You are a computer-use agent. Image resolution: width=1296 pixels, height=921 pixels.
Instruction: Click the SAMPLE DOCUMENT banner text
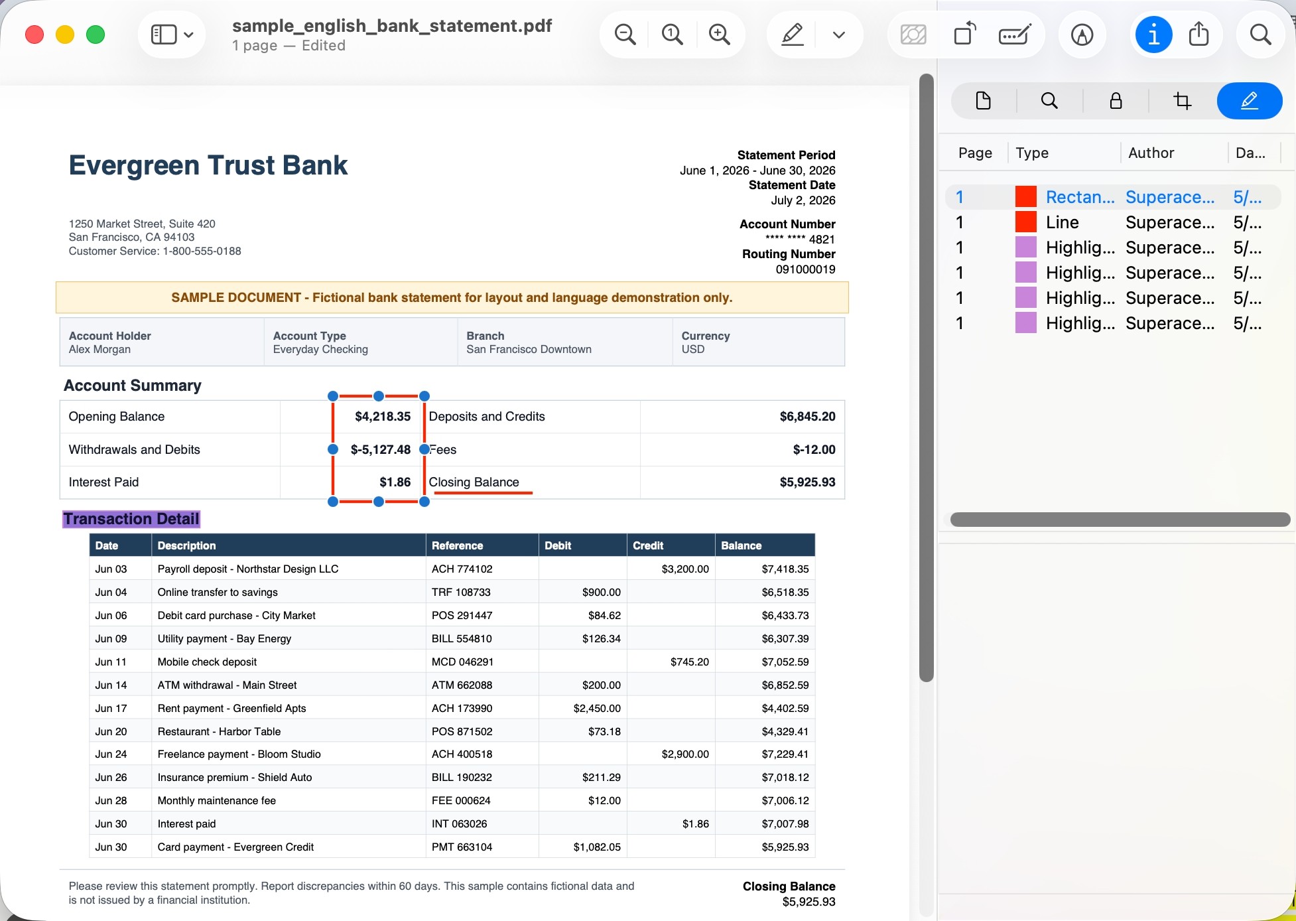tap(452, 298)
